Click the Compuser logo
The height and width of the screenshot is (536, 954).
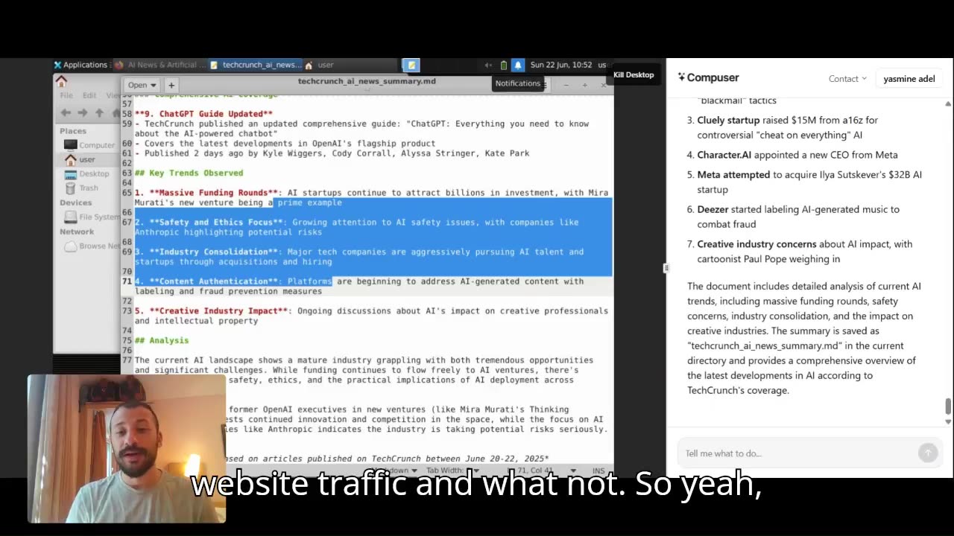click(708, 77)
